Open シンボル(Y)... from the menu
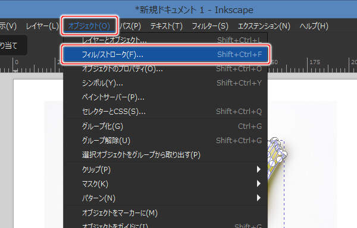This screenshot has height=228, width=357. tap(165, 83)
